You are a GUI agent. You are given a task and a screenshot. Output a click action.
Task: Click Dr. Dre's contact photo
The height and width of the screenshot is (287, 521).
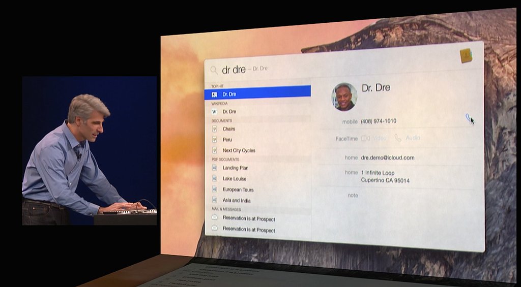(344, 97)
